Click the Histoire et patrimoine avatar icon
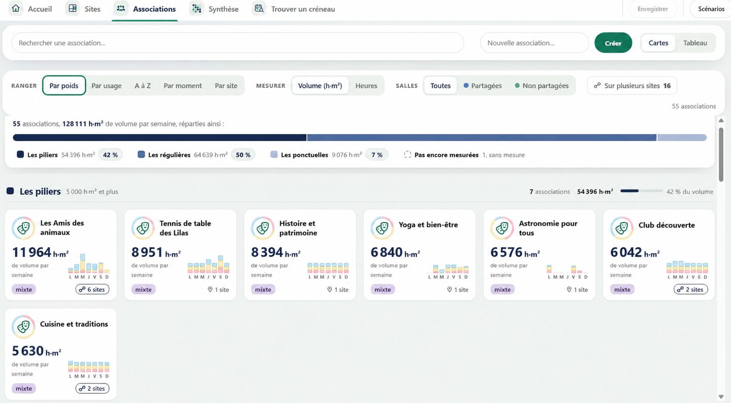 (x=262, y=228)
